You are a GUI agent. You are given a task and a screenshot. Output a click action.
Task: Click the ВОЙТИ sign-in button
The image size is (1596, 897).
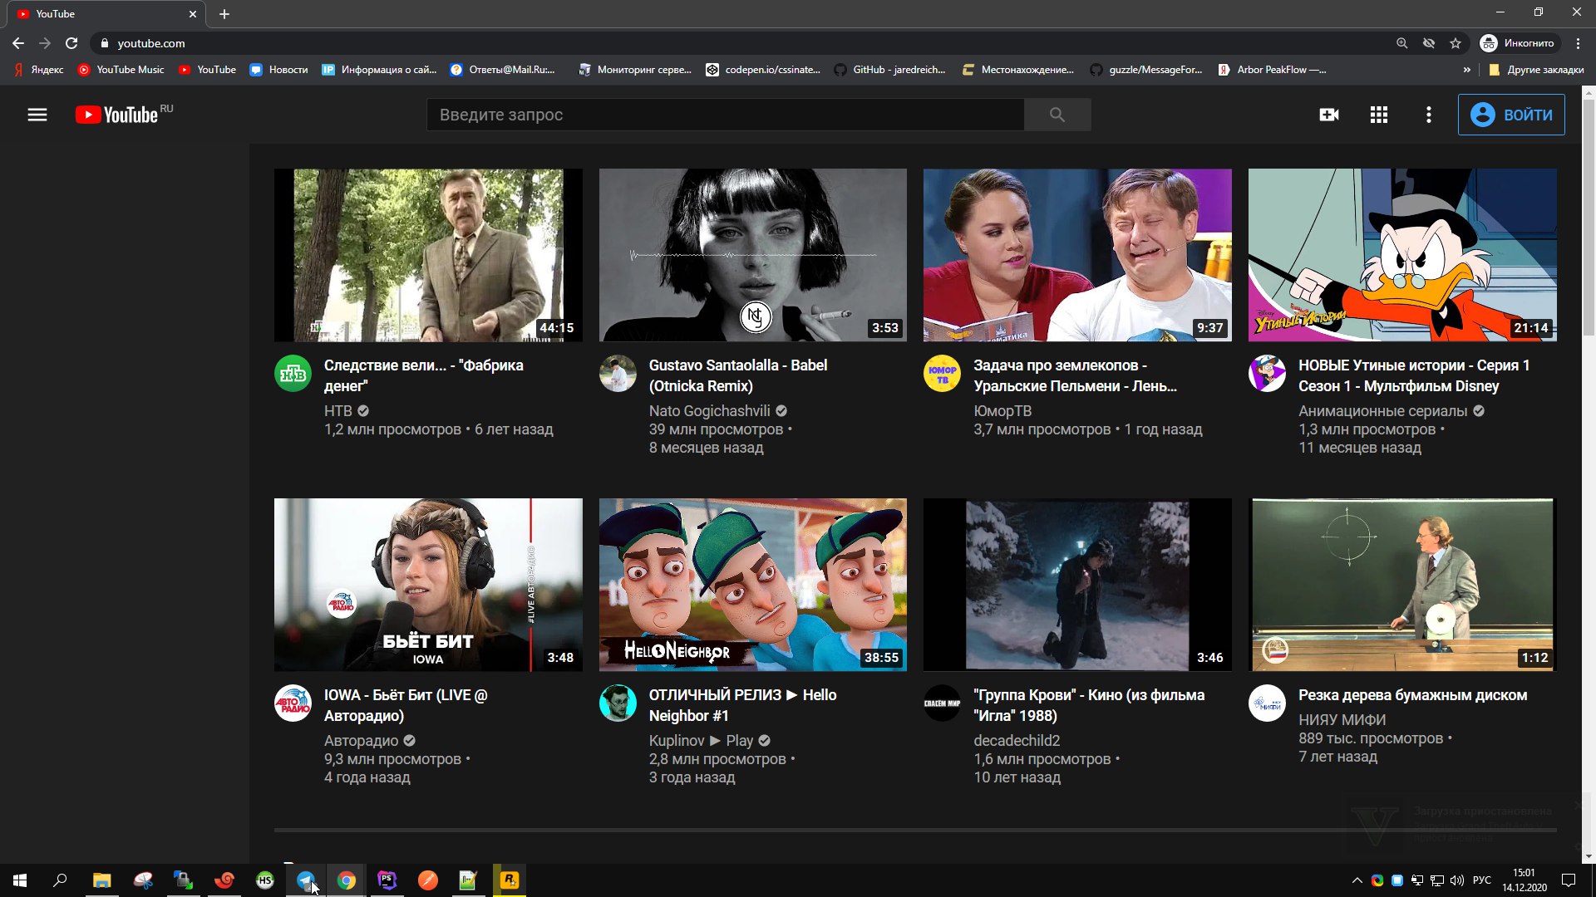coord(1511,115)
